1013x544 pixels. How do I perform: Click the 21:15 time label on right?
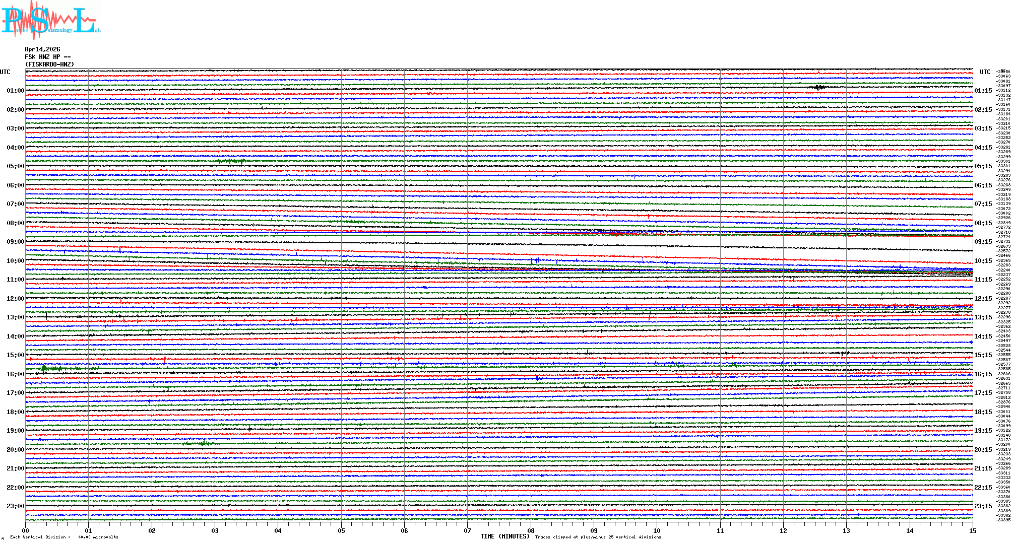click(x=983, y=468)
